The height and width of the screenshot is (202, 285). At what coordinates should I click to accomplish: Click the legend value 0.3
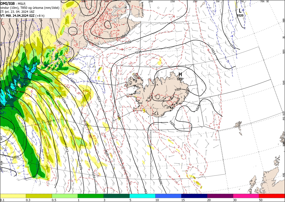tap(28, 200)
